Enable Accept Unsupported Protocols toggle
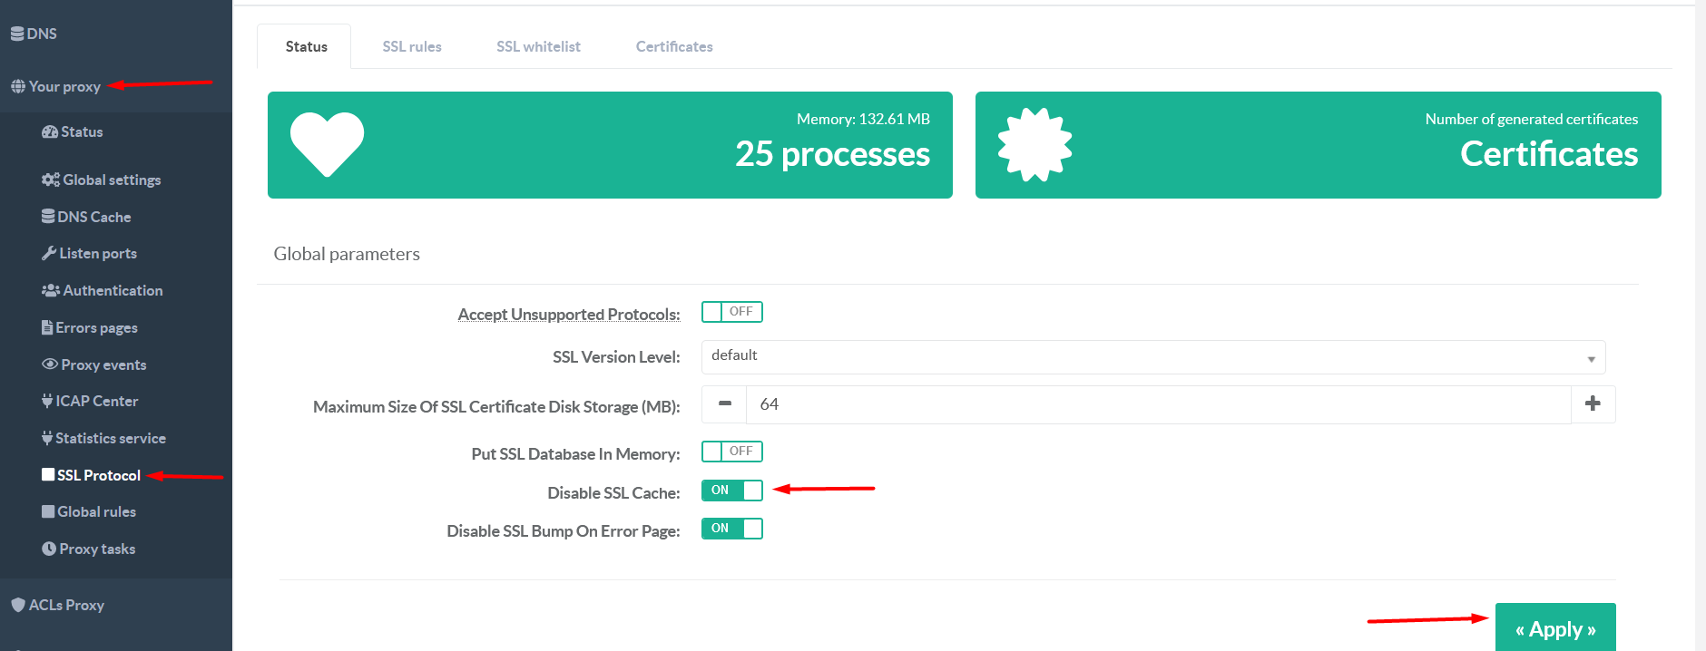The image size is (1706, 651). pos(731,312)
